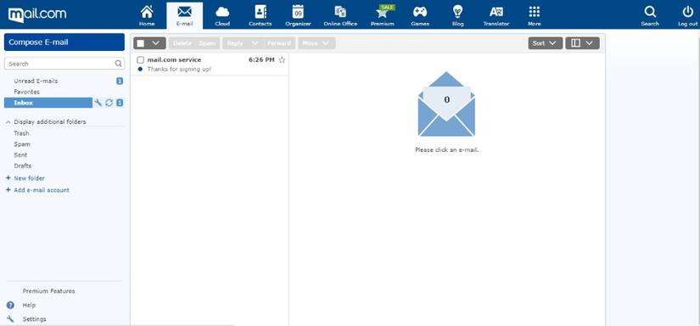The height and width of the screenshot is (326, 700).
Task: Open the Drafts folder
Action: pyautogui.click(x=23, y=166)
